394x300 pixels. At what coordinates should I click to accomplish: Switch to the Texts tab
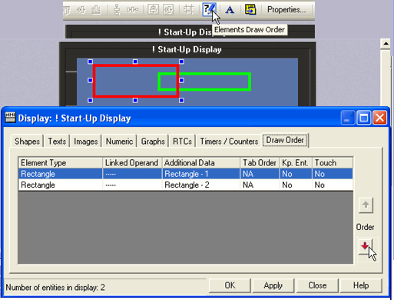57,142
